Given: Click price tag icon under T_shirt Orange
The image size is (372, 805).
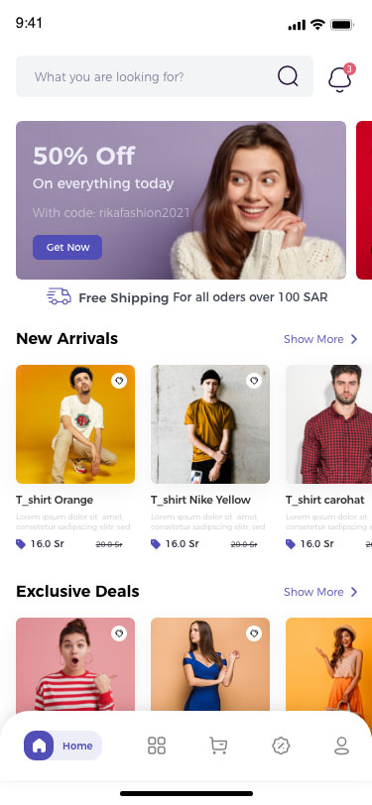Looking at the screenshot, I should point(21,544).
